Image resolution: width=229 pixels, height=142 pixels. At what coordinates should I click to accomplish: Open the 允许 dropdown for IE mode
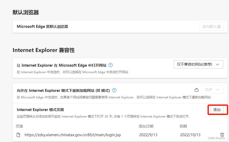(x=212, y=90)
